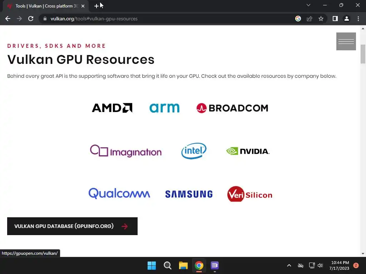Open the volume control
Viewport: 366px width, 274px height.
320,265
